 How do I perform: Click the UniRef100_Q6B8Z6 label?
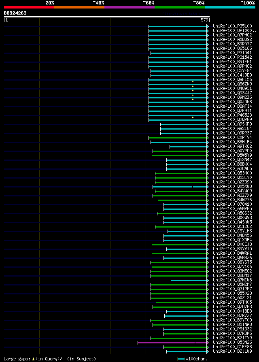232,258
